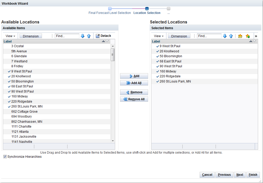Viewport: 263px width, 183px height.
Task: Click Dimension button in Selected Items
Action: 179,36
